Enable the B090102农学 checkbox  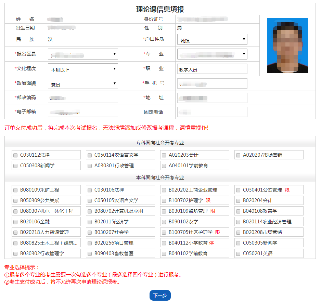pyautogui.click(x=164, y=222)
